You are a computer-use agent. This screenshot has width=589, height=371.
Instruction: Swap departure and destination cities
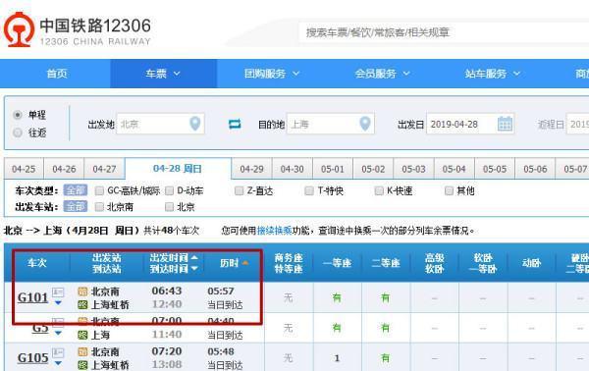pos(235,124)
